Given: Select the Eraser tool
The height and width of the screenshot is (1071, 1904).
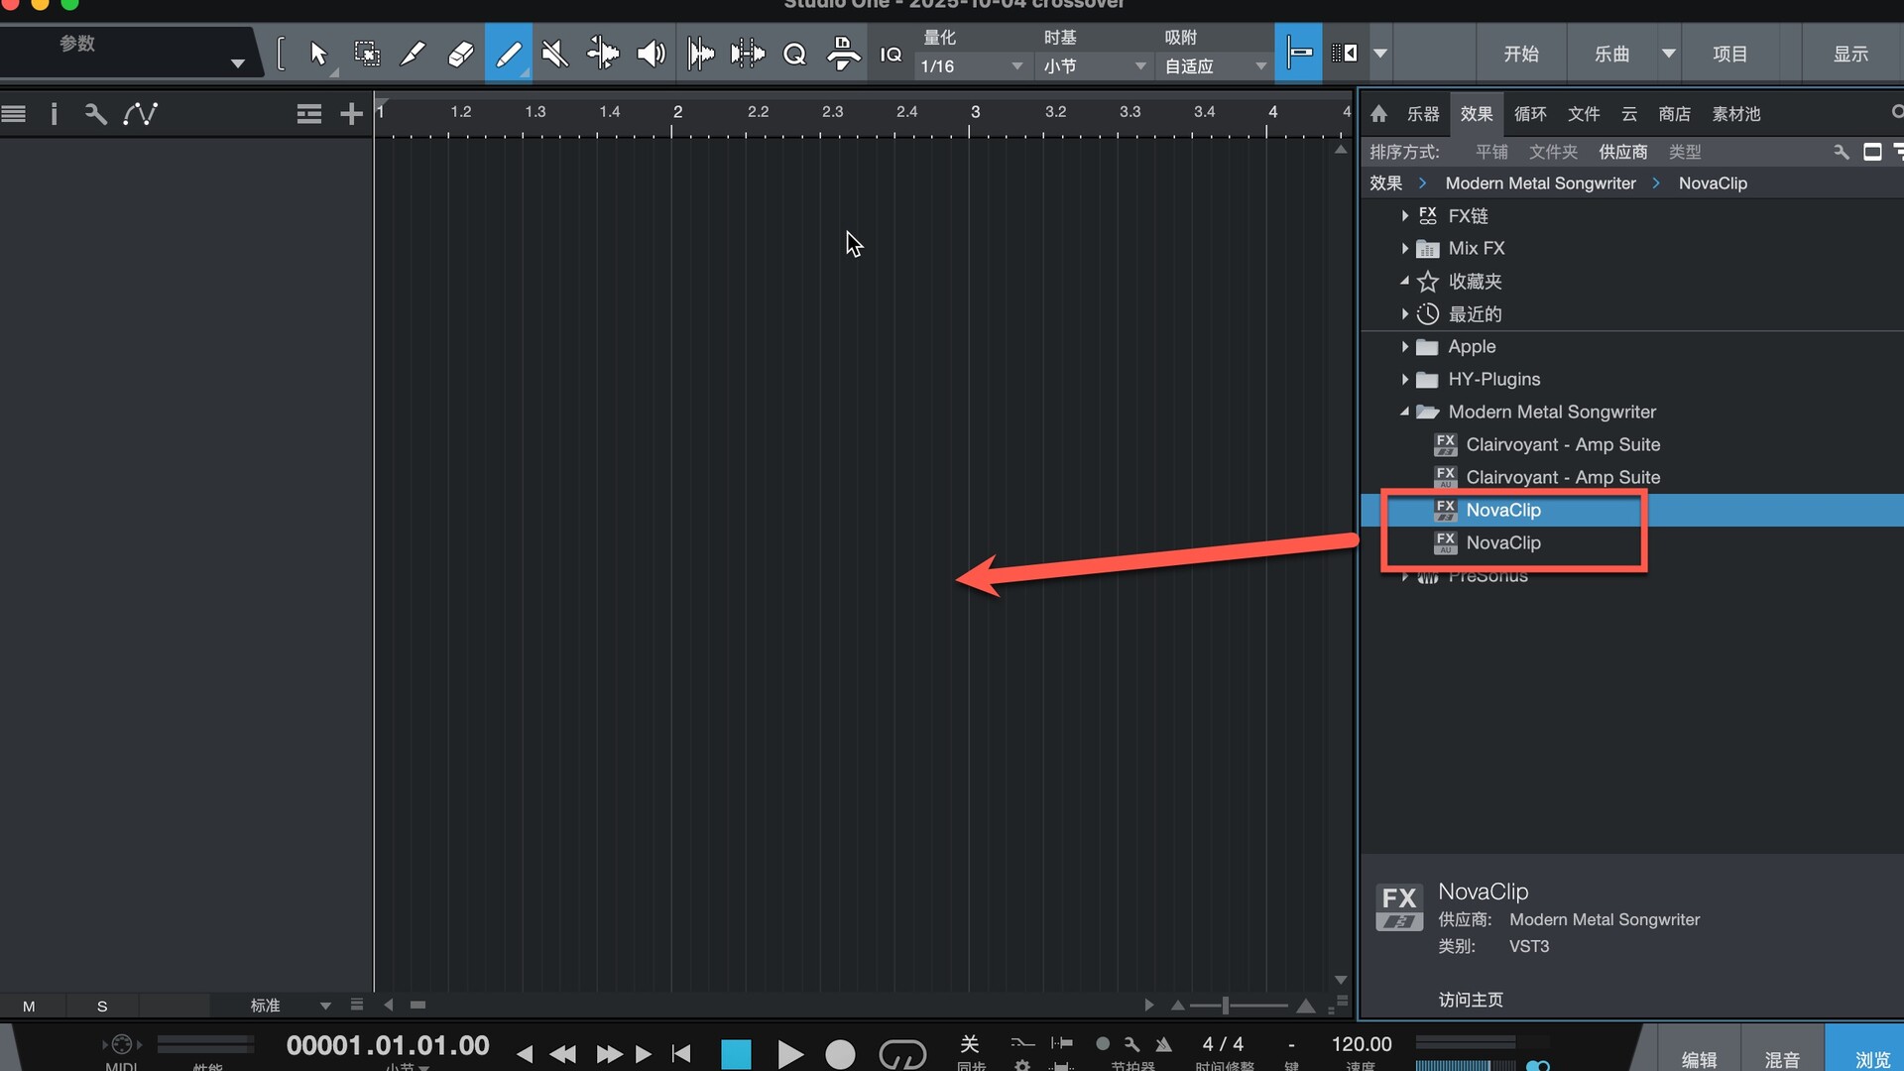Looking at the screenshot, I should click(x=460, y=54).
